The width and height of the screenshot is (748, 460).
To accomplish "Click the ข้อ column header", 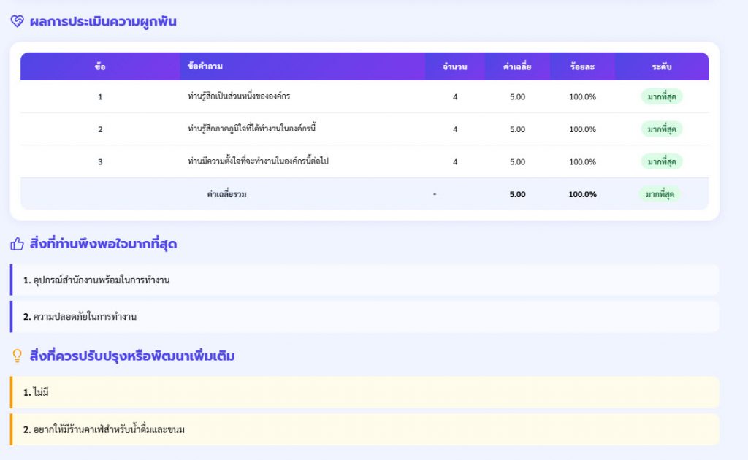I will (x=100, y=67).
